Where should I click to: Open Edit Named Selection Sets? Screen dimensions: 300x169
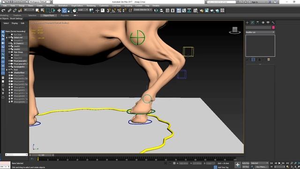tap(130, 10)
